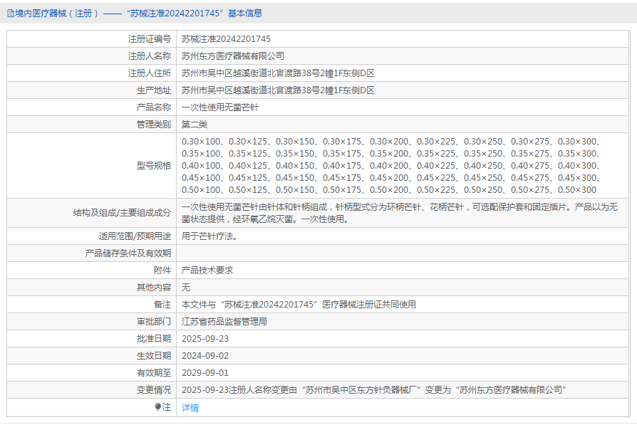Click the 附件 label

(x=162, y=271)
